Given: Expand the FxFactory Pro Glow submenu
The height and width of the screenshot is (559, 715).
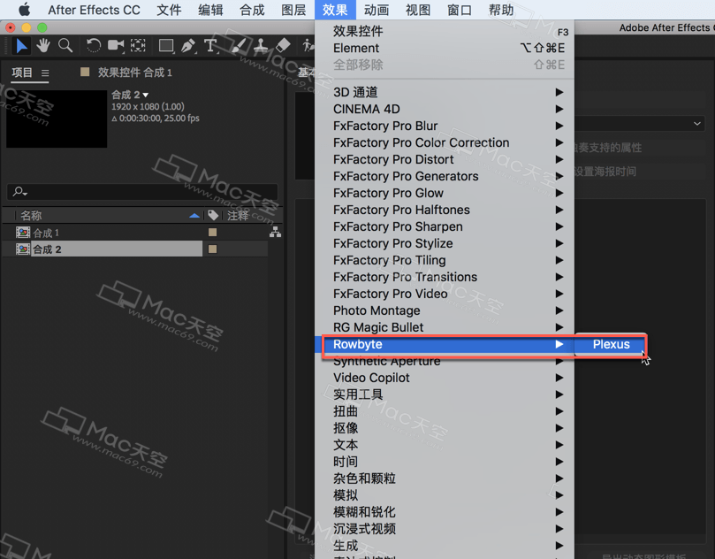Looking at the screenshot, I should tap(445, 193).
